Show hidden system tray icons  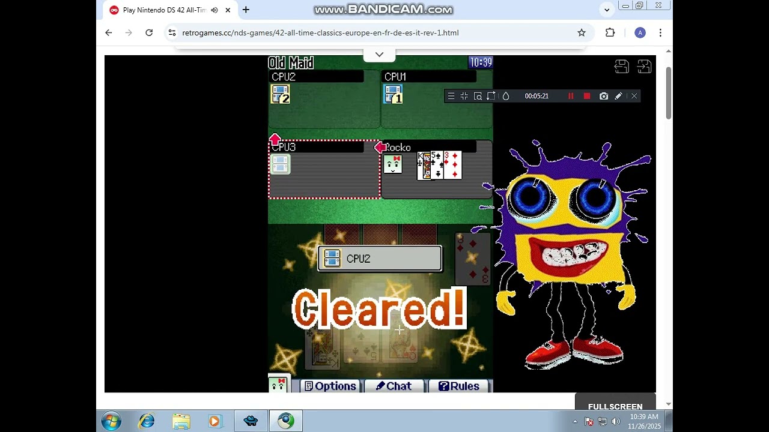pos(575,422)
